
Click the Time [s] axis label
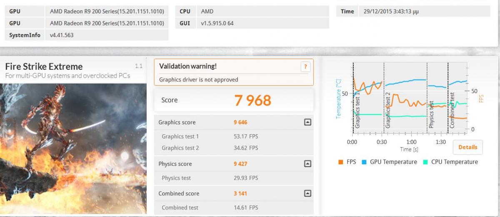click(409, 149)
